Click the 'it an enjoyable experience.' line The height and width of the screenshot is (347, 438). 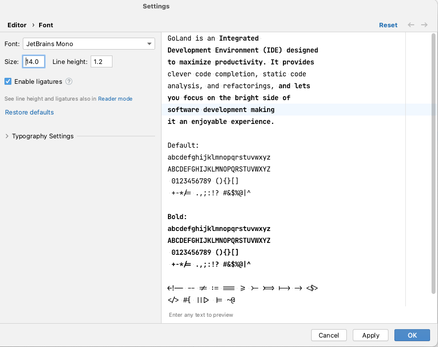220,121
